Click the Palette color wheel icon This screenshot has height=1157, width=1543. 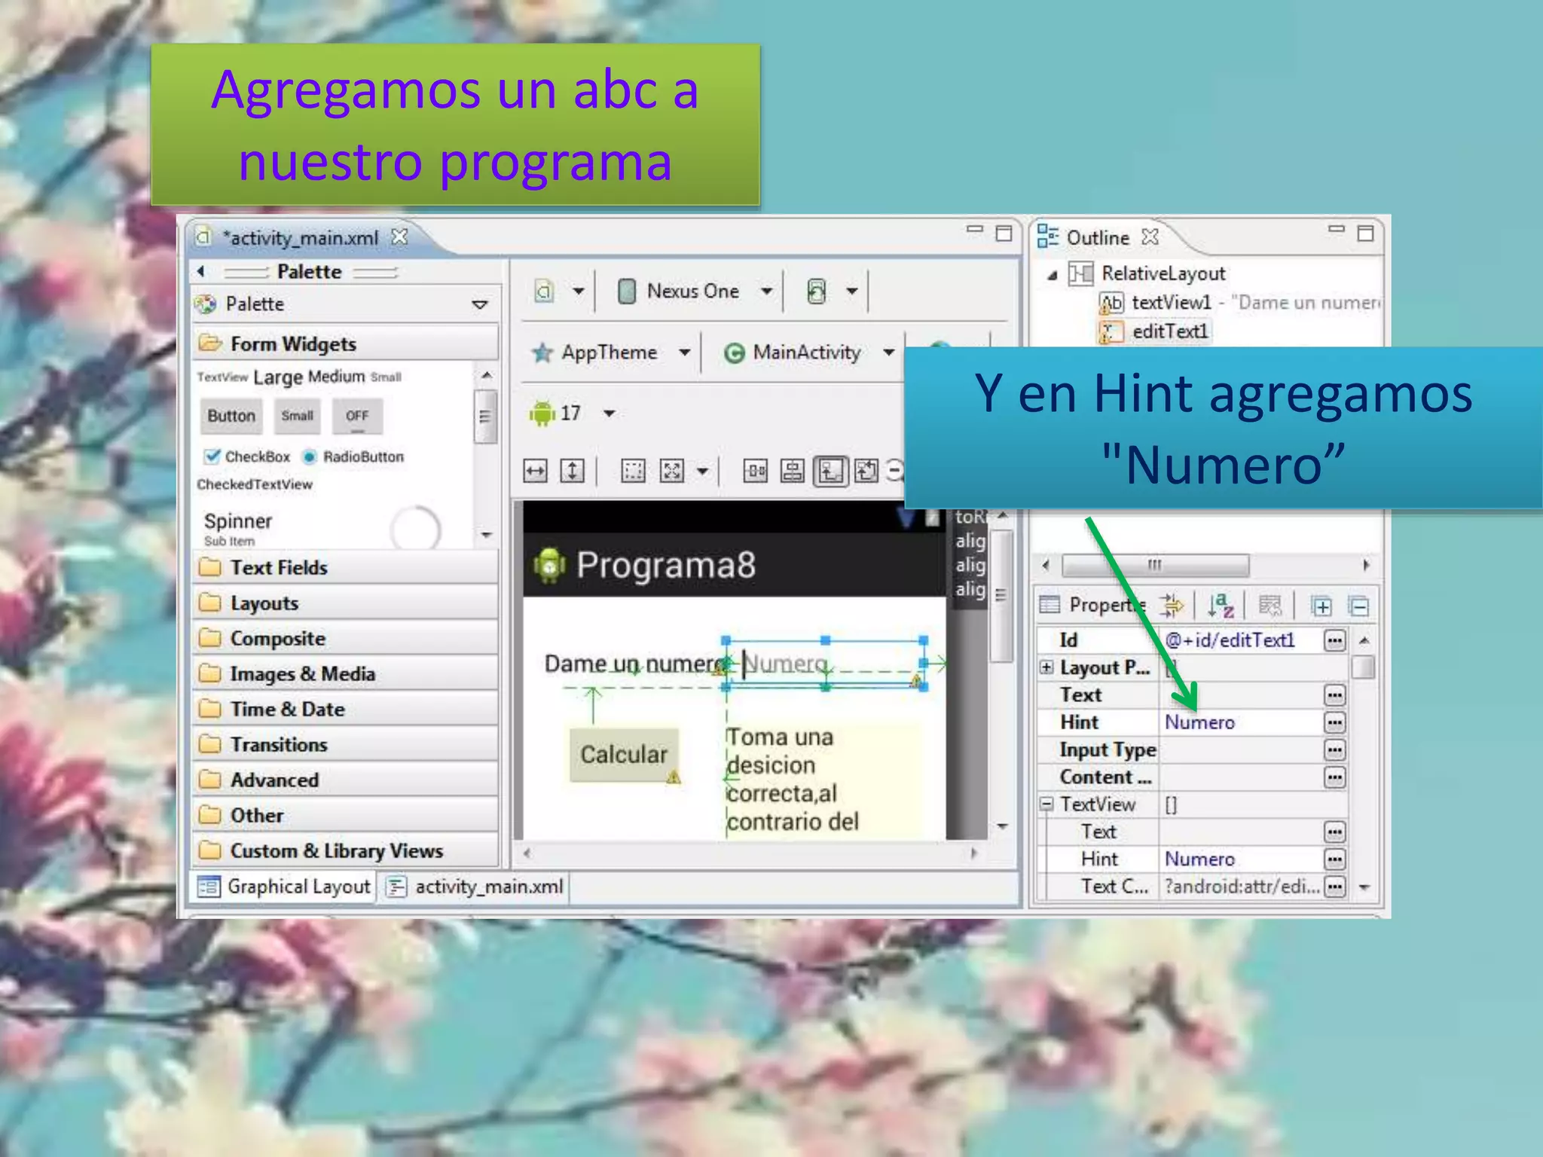pyautogui.click(x=205, y=304)
